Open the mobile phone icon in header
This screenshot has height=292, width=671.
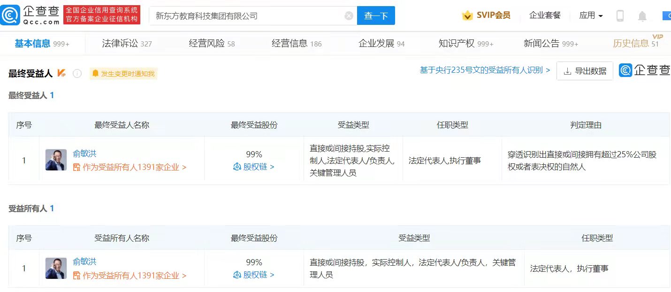tap(620, 16)
